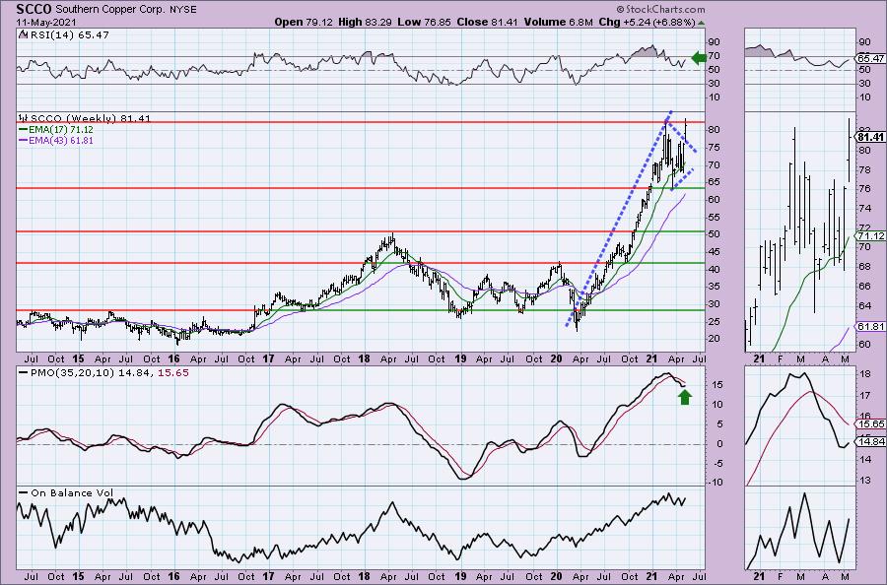
Task: Click the 65.47 RSI value tag
Action: 871,58
